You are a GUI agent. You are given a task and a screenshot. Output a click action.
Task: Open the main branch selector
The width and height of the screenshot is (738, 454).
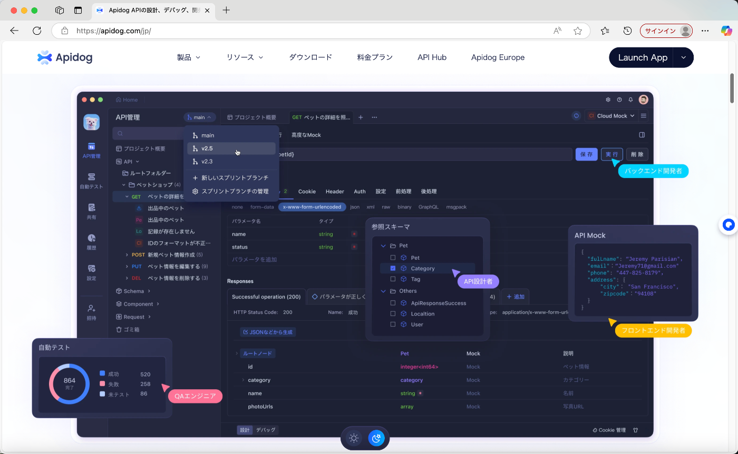click(x=199, y=117)
